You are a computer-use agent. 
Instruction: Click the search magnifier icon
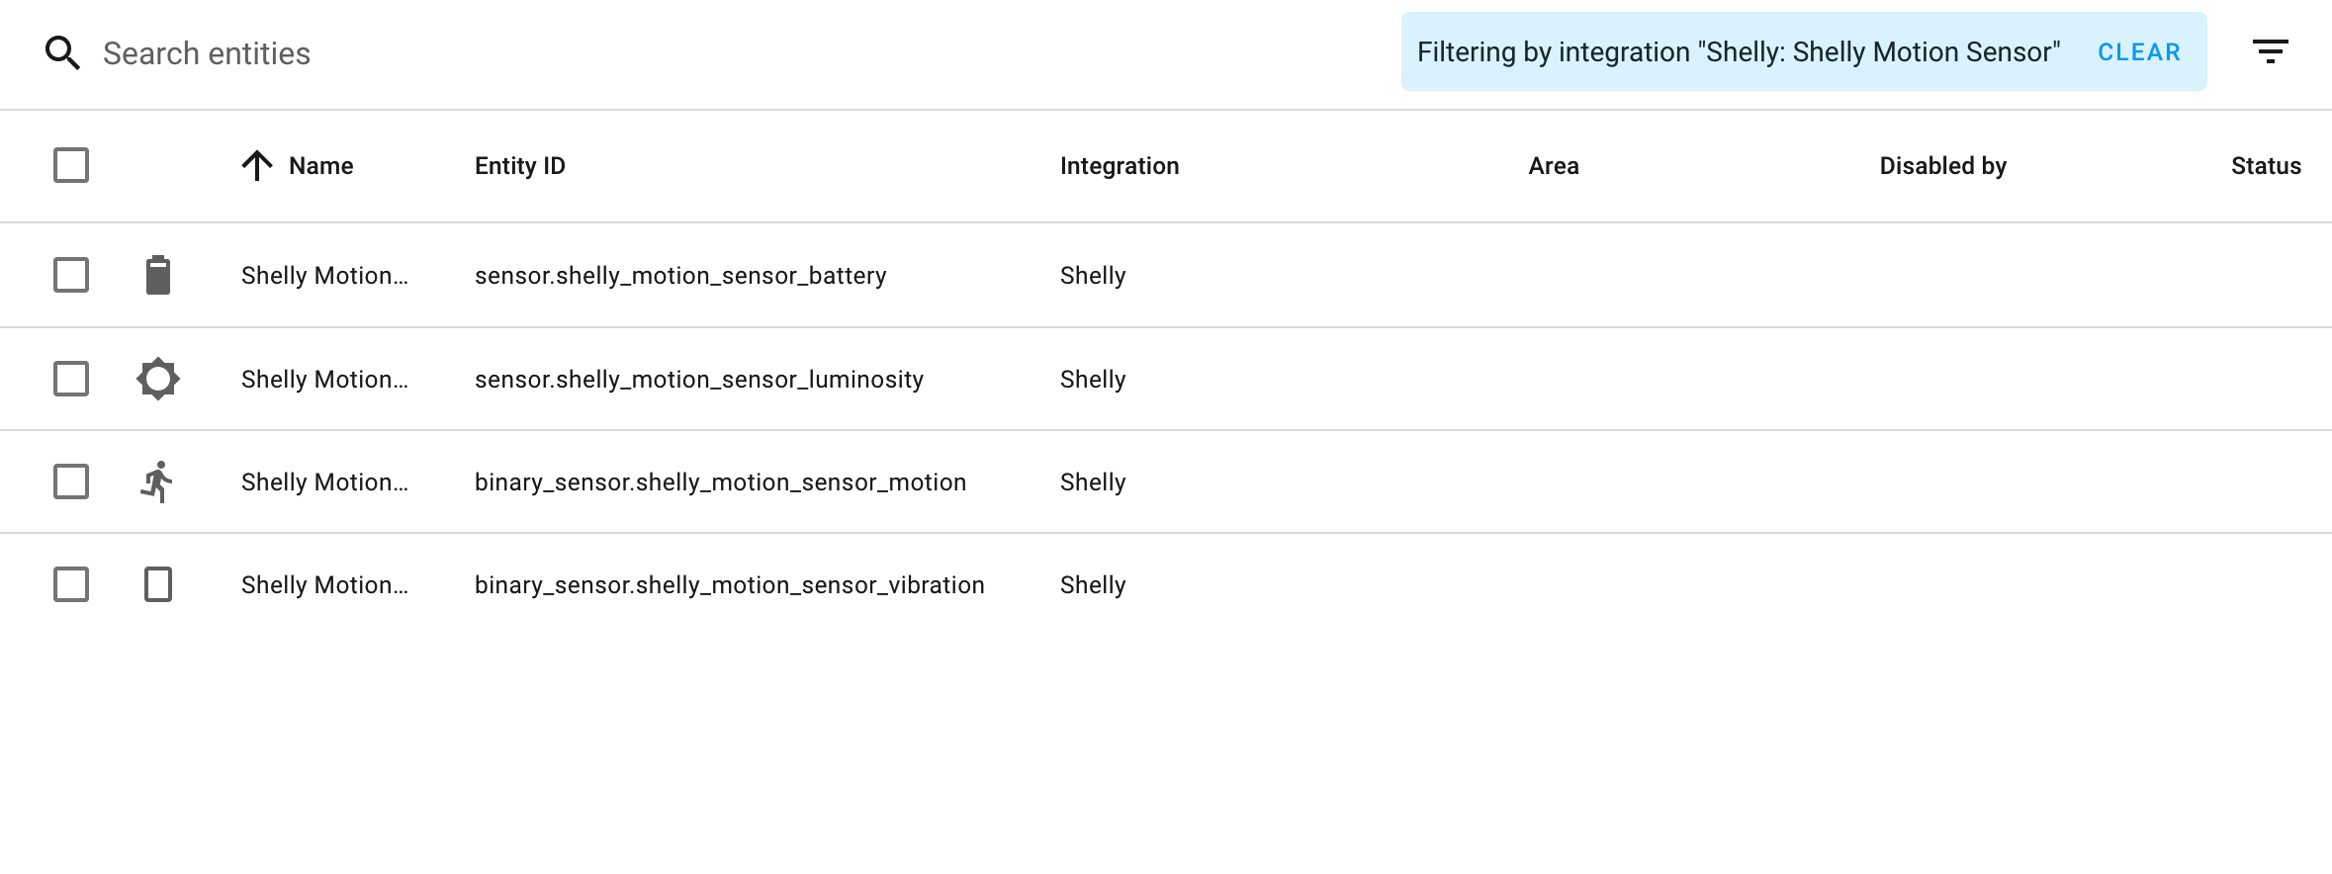tap(62, 52)
